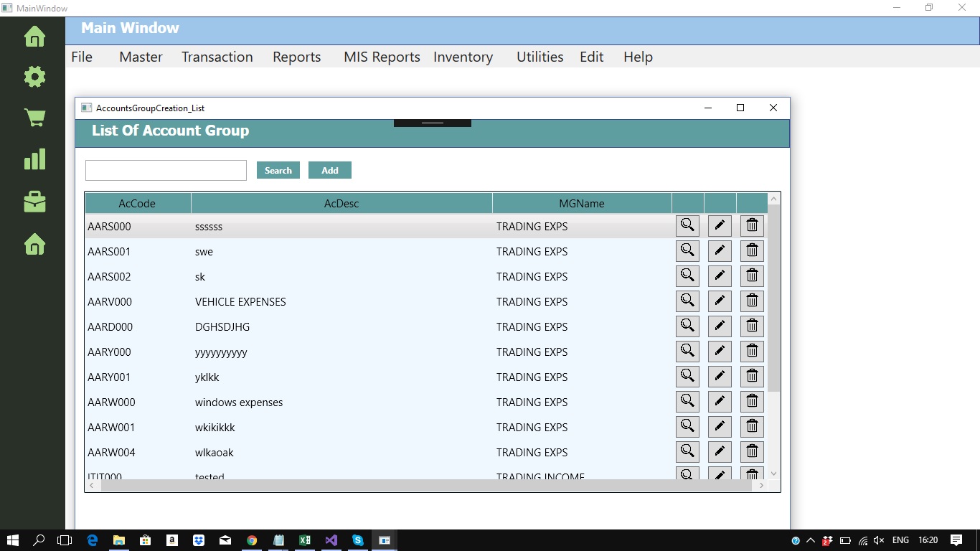Open the MIS Reports menu
This screenshot has height=551, width=980.
coord(381,57)
